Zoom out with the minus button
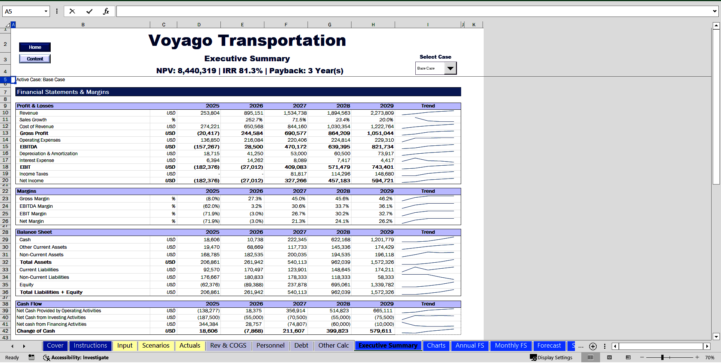Screen dimensions: 721x363 [642, 357]
